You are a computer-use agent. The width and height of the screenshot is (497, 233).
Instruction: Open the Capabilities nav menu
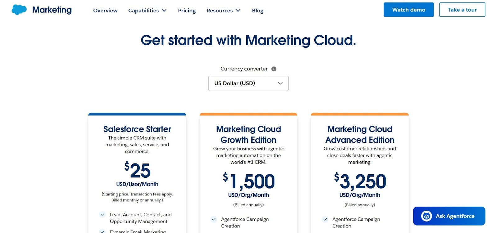coord(147,11)
